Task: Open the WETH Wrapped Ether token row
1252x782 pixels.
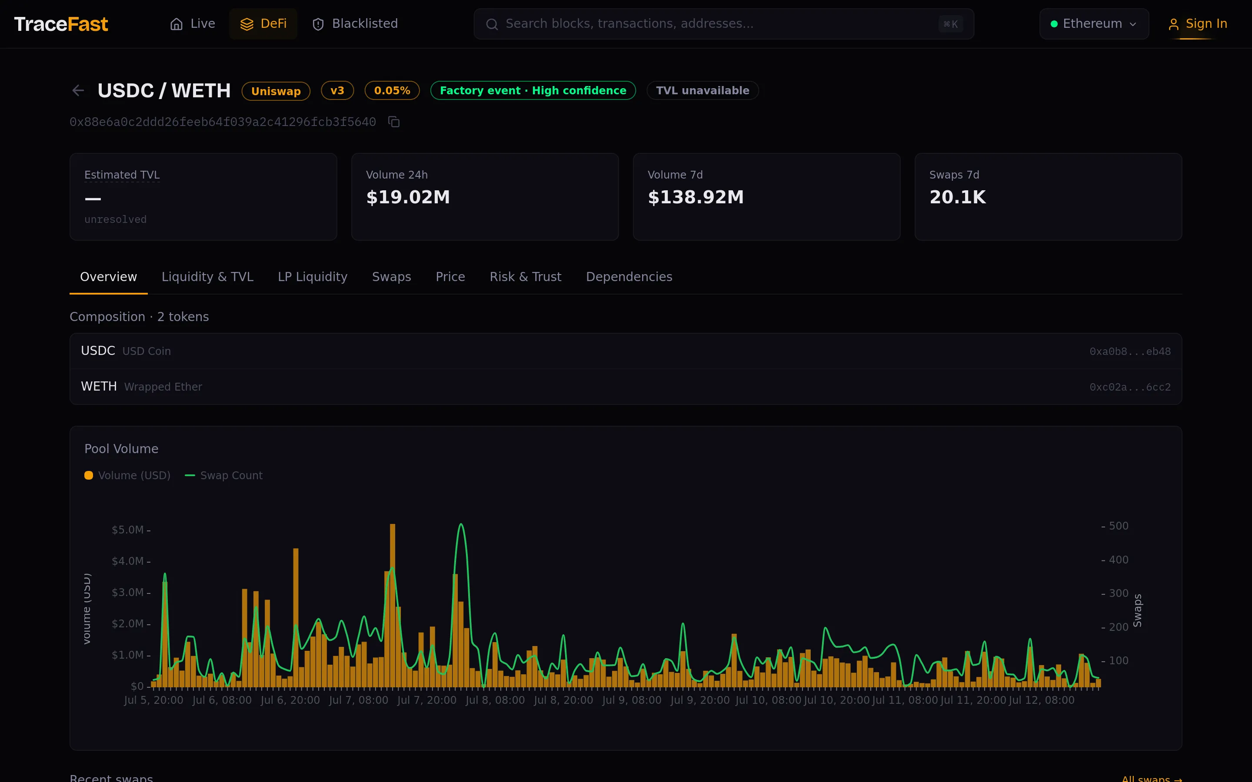Action: point(626,387)
